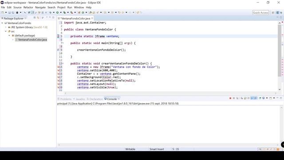Open the Source menu
Image resolution: width=284 pixels, height=160 pixels.
pyautogui.click(x=17, y=8)
